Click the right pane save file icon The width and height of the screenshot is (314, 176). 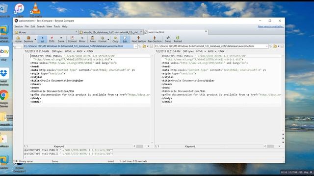[x=282, y=46]
